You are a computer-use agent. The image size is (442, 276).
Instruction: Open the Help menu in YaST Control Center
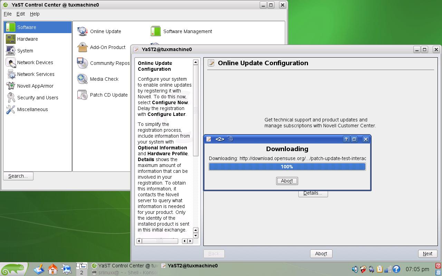tap(35, 14)
